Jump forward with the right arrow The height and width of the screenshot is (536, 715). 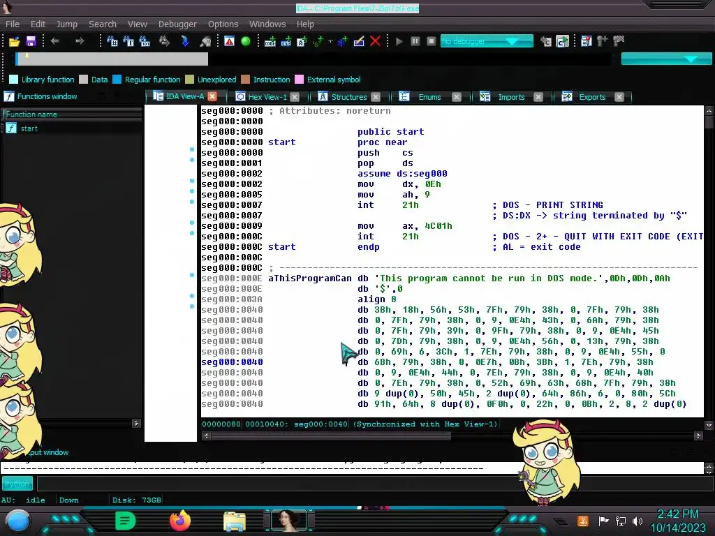click(x=80, y=41)
